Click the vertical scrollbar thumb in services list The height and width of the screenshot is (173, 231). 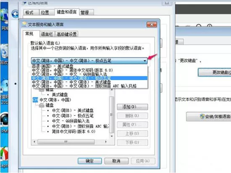tap(112, 115)
